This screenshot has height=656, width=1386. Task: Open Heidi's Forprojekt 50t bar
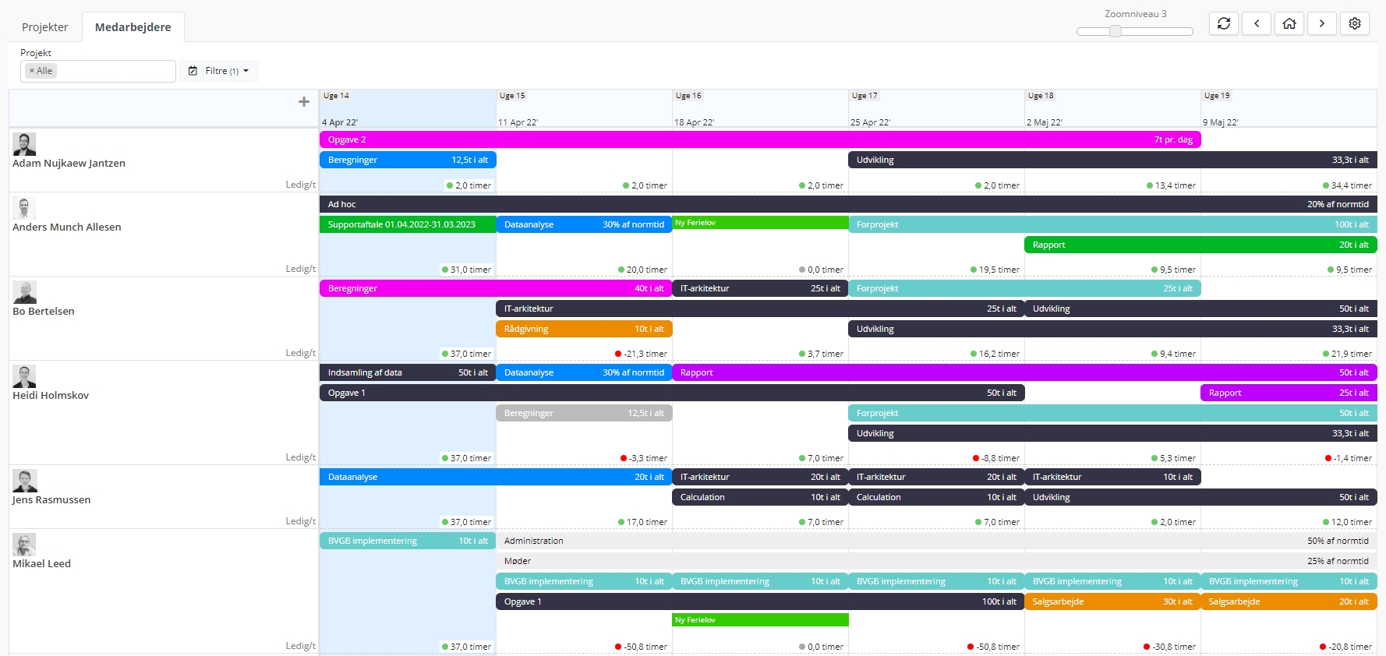tap(1112, 413)
